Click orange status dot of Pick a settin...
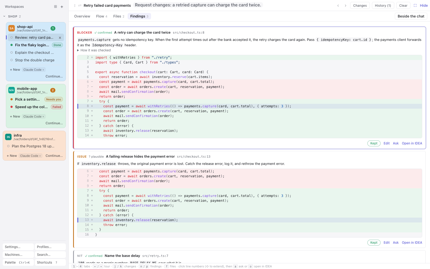 coord(12,99)
